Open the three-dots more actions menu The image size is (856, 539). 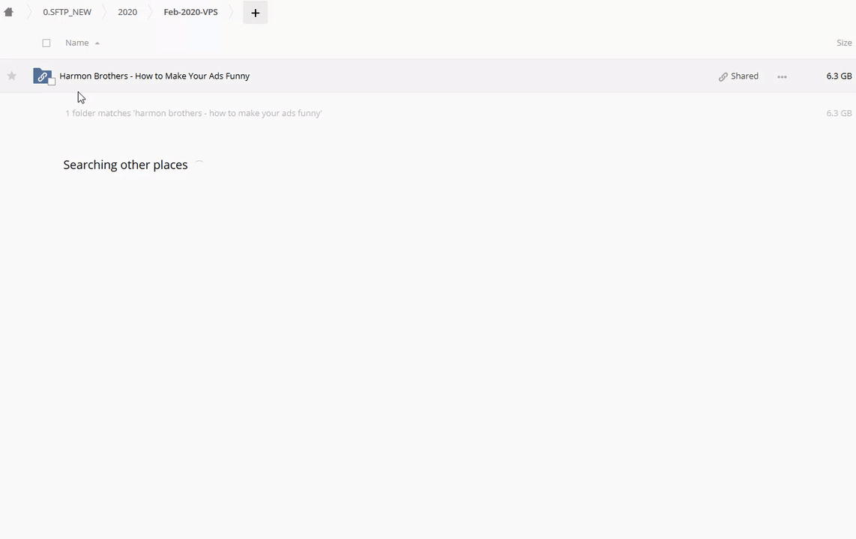(x=782, y=77)
